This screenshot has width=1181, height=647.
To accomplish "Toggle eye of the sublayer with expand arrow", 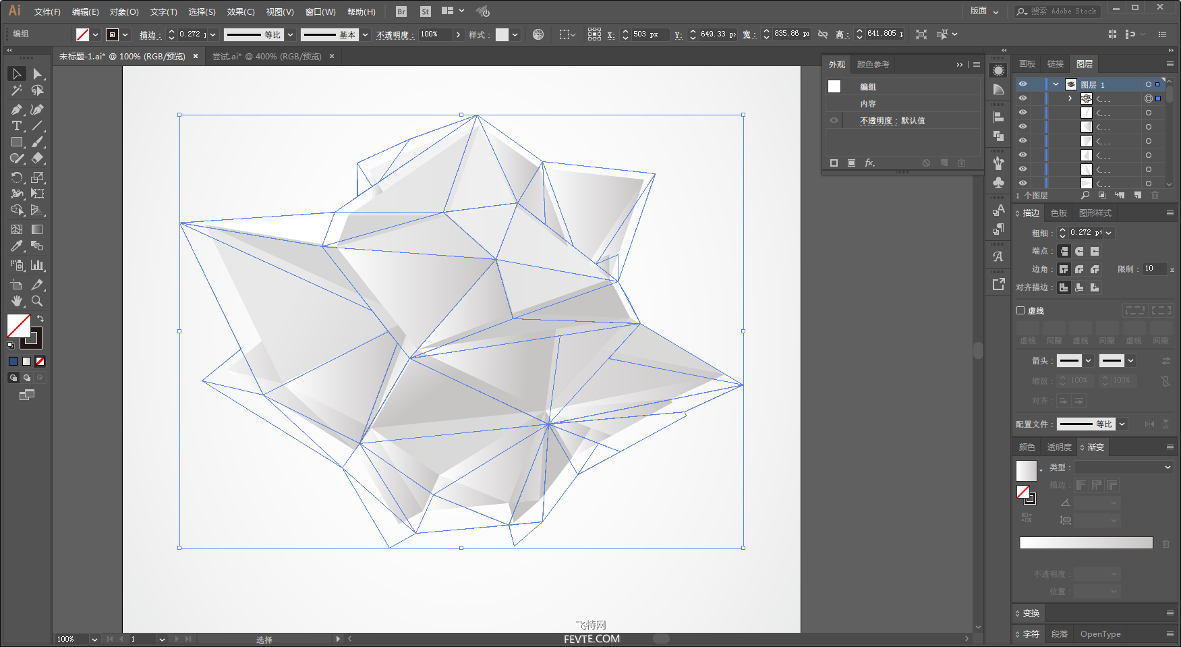I will [1023, 99].
